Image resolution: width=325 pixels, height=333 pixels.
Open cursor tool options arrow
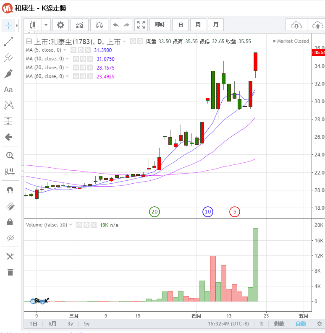tap(17, 26)
